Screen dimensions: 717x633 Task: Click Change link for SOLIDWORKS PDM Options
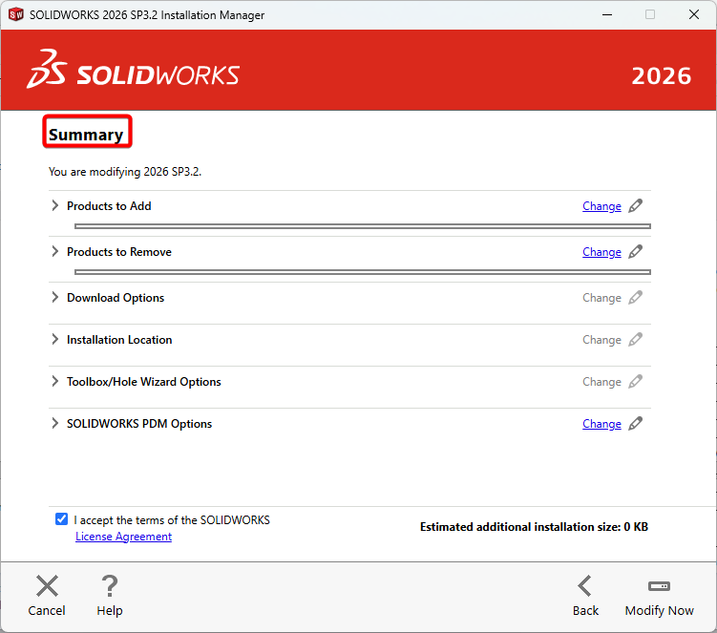601,424
